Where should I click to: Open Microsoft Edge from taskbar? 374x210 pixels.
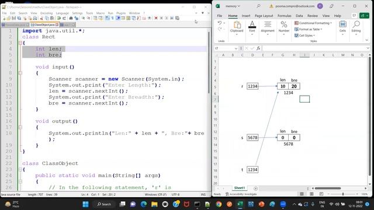pyautogui.click(x=144, y=204)
